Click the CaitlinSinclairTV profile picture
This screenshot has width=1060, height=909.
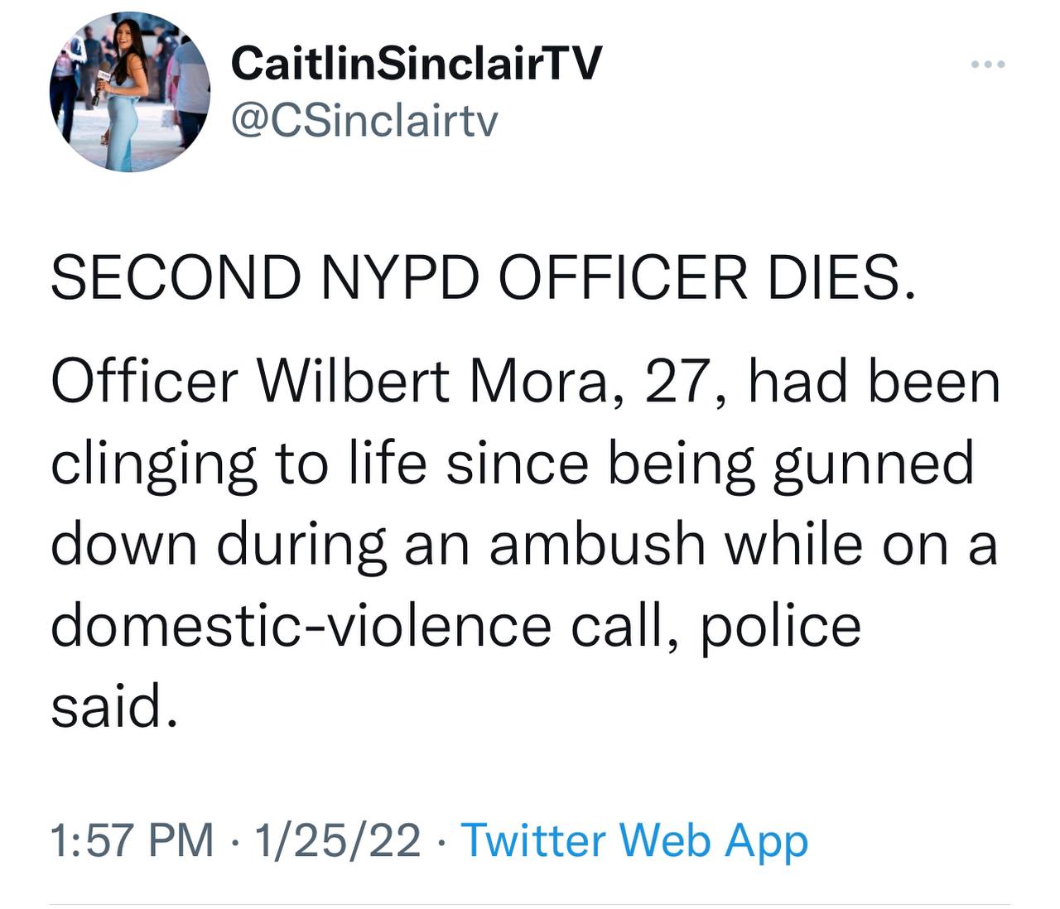130,93
